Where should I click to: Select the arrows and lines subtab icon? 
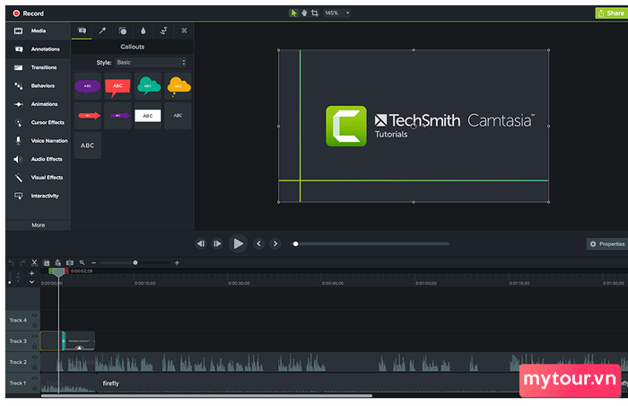[x=102, y=31]
